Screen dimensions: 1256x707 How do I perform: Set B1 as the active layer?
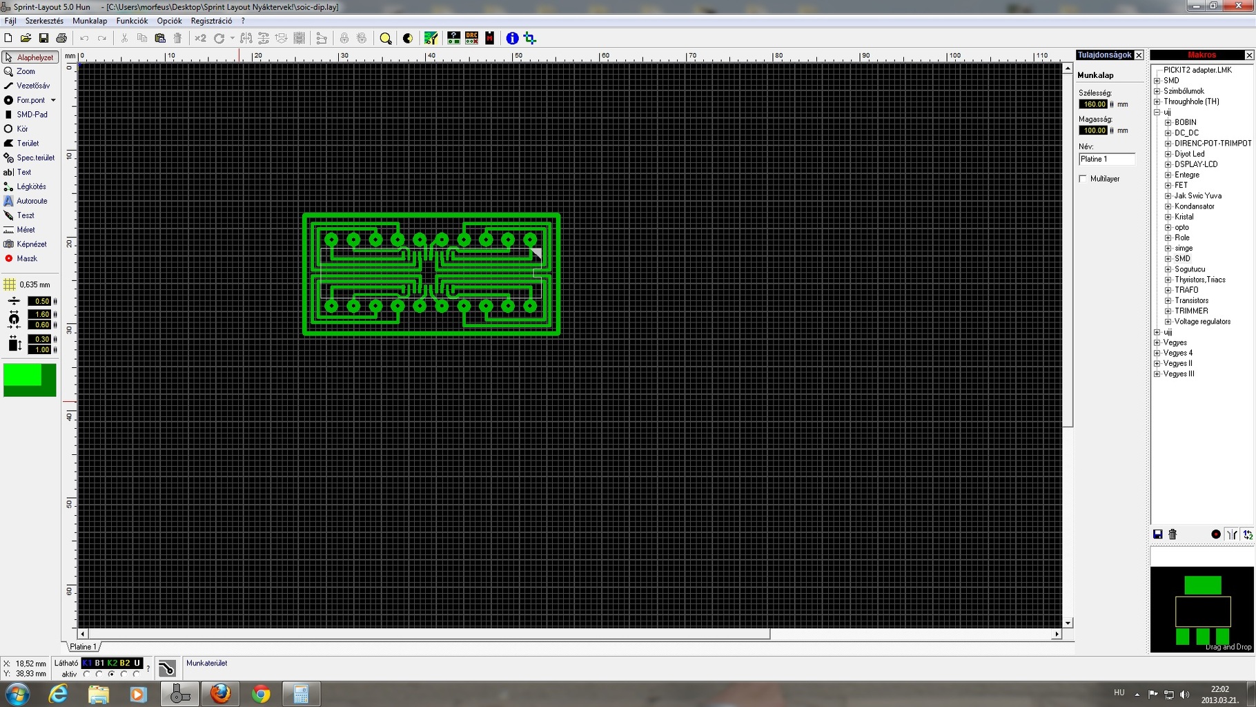click(99, 674)
